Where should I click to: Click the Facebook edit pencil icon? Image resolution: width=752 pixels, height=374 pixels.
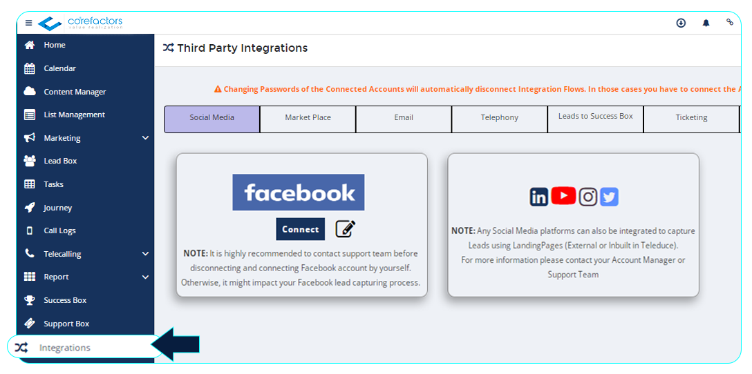coord(346,229)
